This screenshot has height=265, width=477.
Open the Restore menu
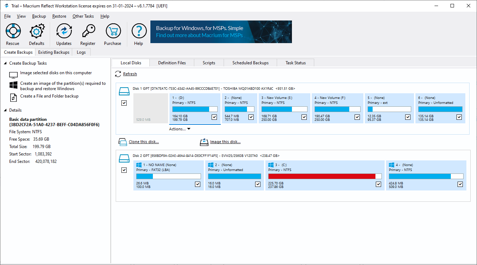[59, 16]
